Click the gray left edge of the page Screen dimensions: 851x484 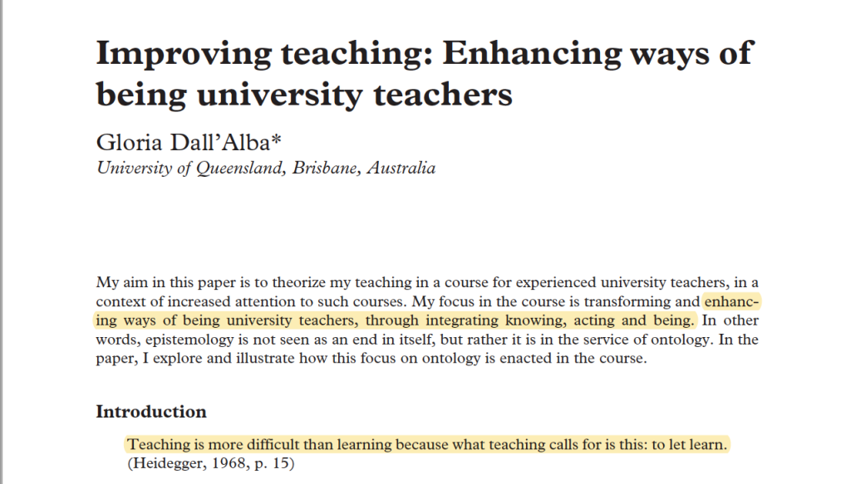(x=2, y=242)
